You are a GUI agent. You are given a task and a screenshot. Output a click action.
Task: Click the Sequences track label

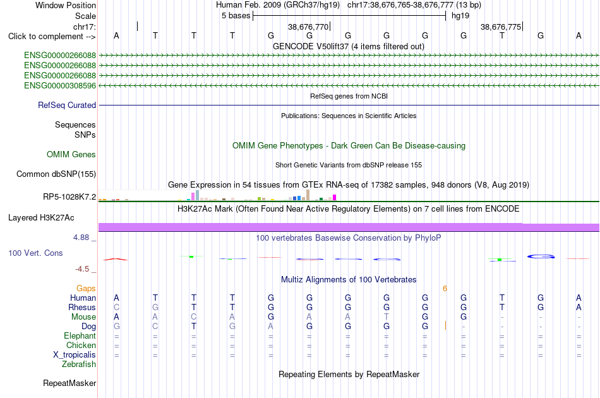[75, 124]
